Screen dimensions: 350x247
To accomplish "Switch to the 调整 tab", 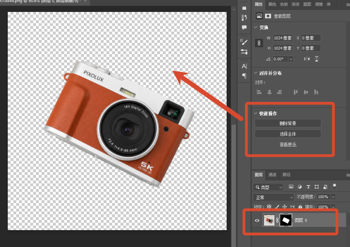I will coord(319,5).
